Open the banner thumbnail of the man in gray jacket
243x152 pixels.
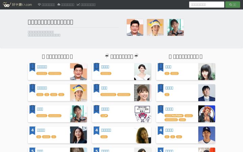[135, 27]
